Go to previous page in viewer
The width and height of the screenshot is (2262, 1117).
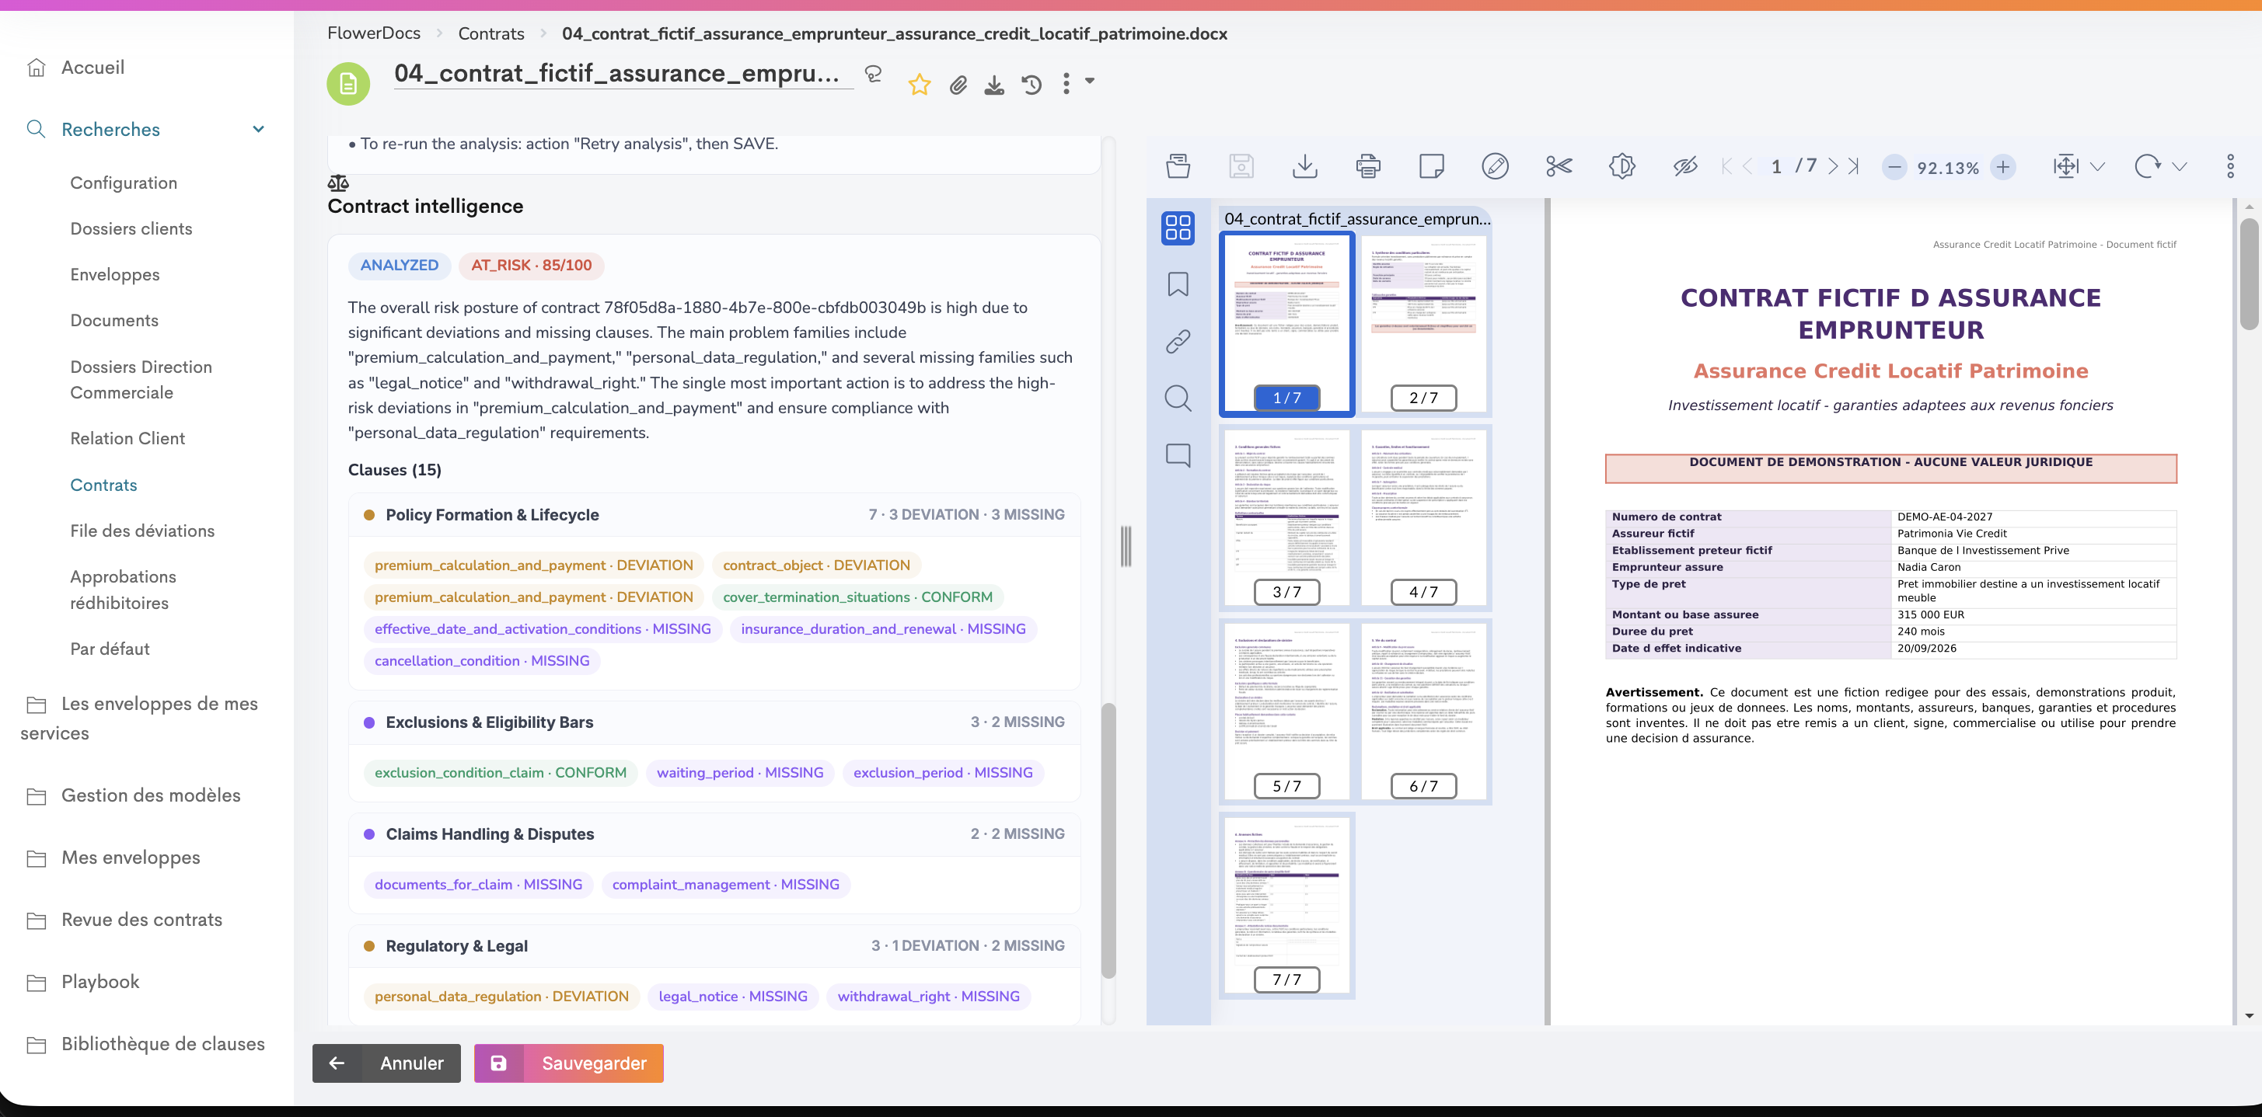coord(1747,165)
